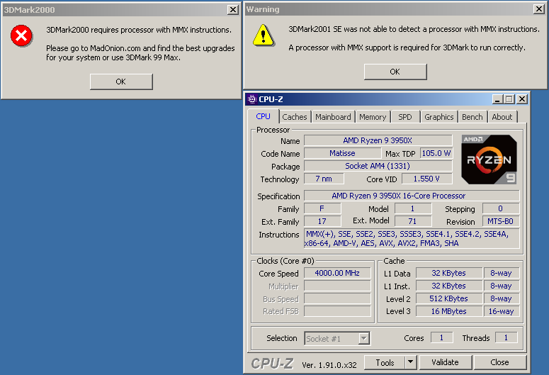Open the Bench tab
Screen dimensions: 549x375
tap(472, 117)
